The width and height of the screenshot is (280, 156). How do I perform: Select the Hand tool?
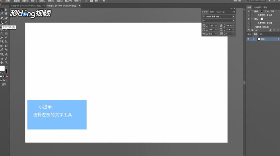pyautogui.click(x=2, y=62)
